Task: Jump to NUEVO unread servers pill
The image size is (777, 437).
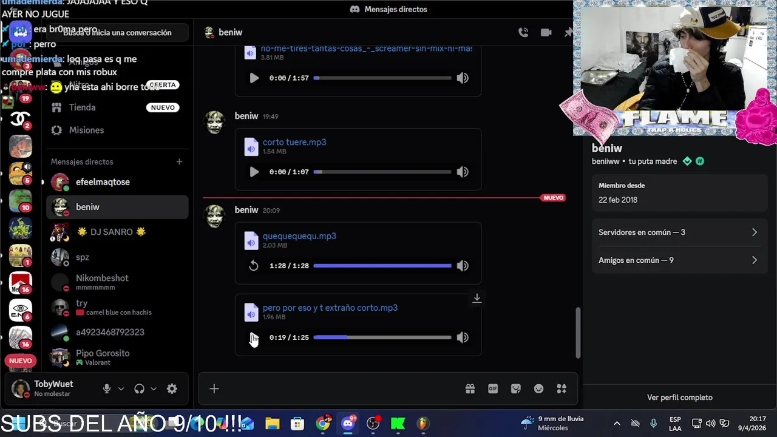Action: pyautogui.click(x=20, y=361)
